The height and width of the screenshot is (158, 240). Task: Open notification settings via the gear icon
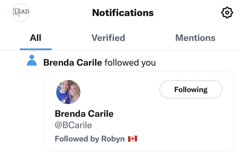pos(227,13)
